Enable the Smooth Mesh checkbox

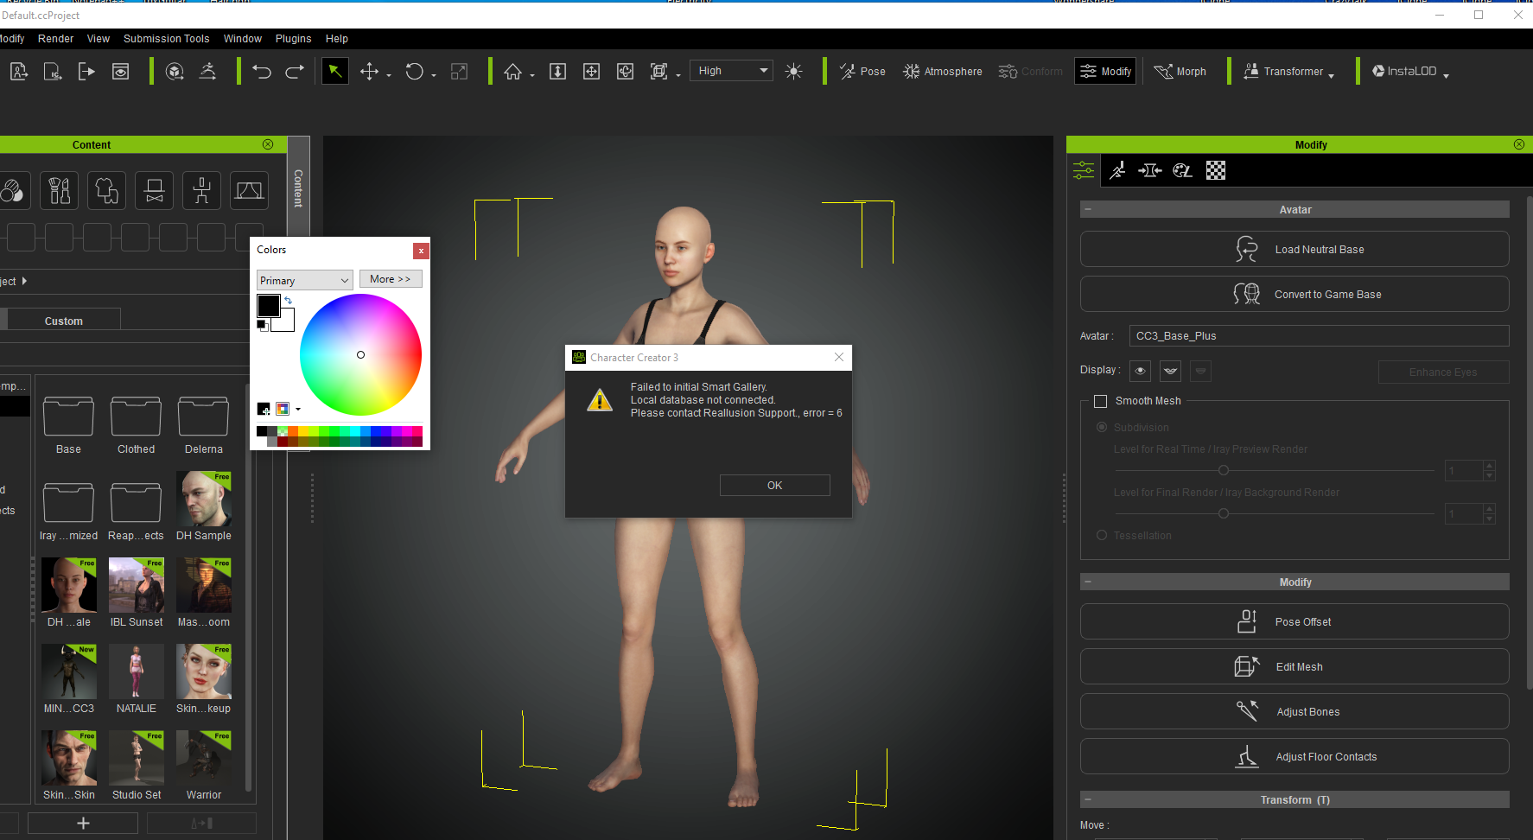1100,401
